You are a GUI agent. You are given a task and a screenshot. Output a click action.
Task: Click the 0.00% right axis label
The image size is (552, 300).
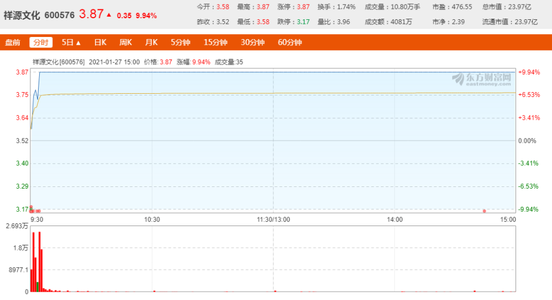527,141
